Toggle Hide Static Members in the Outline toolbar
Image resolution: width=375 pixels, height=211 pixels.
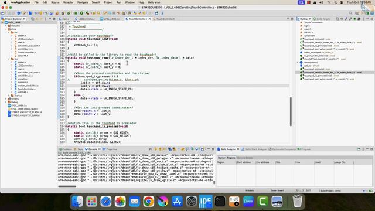coord(350,19)
